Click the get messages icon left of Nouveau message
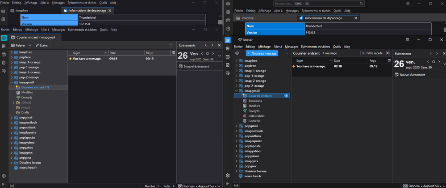The width and height of the screenshot is (446, 188). click(x=238, y=53)
